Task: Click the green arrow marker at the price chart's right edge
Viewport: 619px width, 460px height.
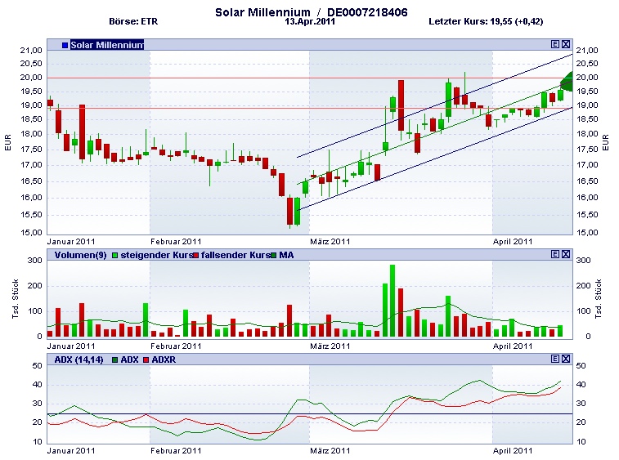Action: (567, 82)
